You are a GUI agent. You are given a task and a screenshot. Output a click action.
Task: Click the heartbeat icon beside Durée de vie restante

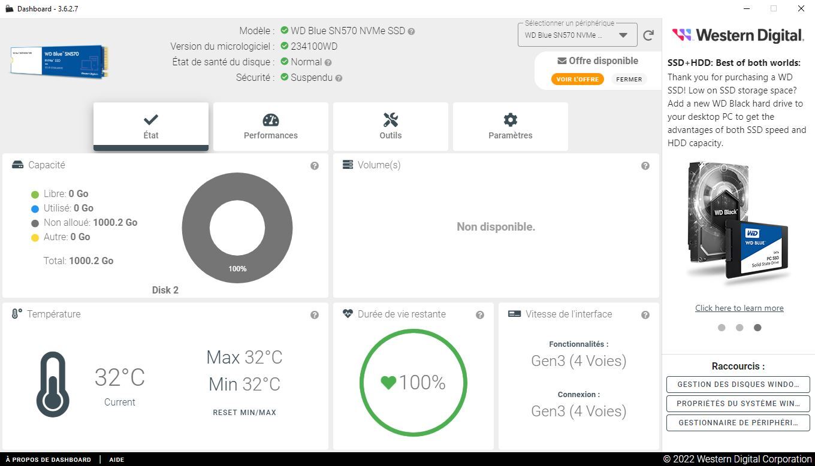tap(348, 314)
